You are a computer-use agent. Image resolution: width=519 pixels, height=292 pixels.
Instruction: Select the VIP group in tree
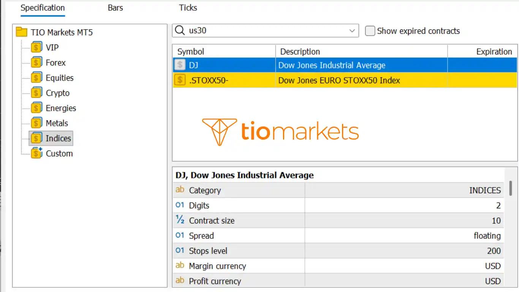pyautogui.click(x=52, y=48)
